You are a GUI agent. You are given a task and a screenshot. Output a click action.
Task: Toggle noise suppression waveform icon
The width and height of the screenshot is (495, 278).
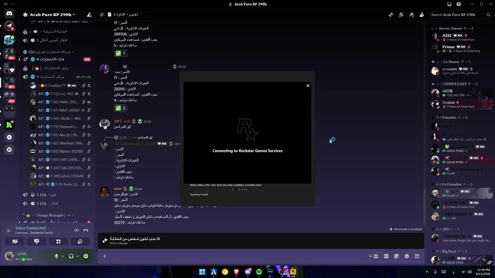[76, 230]
